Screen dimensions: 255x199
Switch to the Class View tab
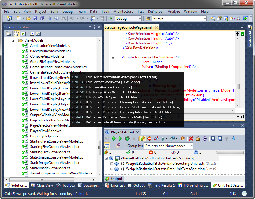point(42,185)
